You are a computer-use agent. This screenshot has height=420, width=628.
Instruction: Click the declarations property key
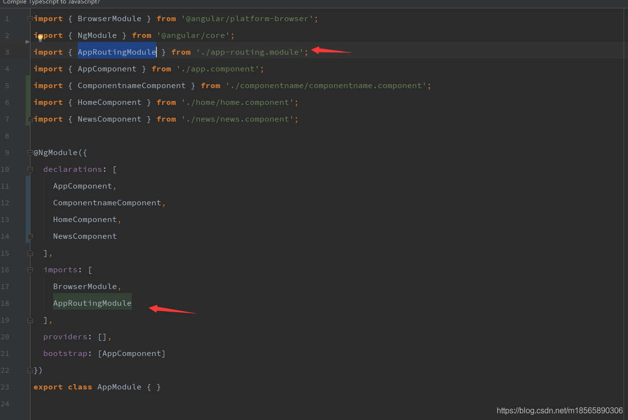[73, 169]
